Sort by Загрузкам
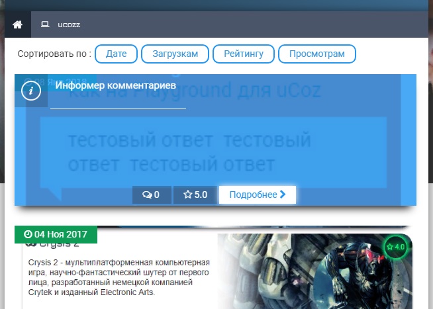 tap(175, 54)
